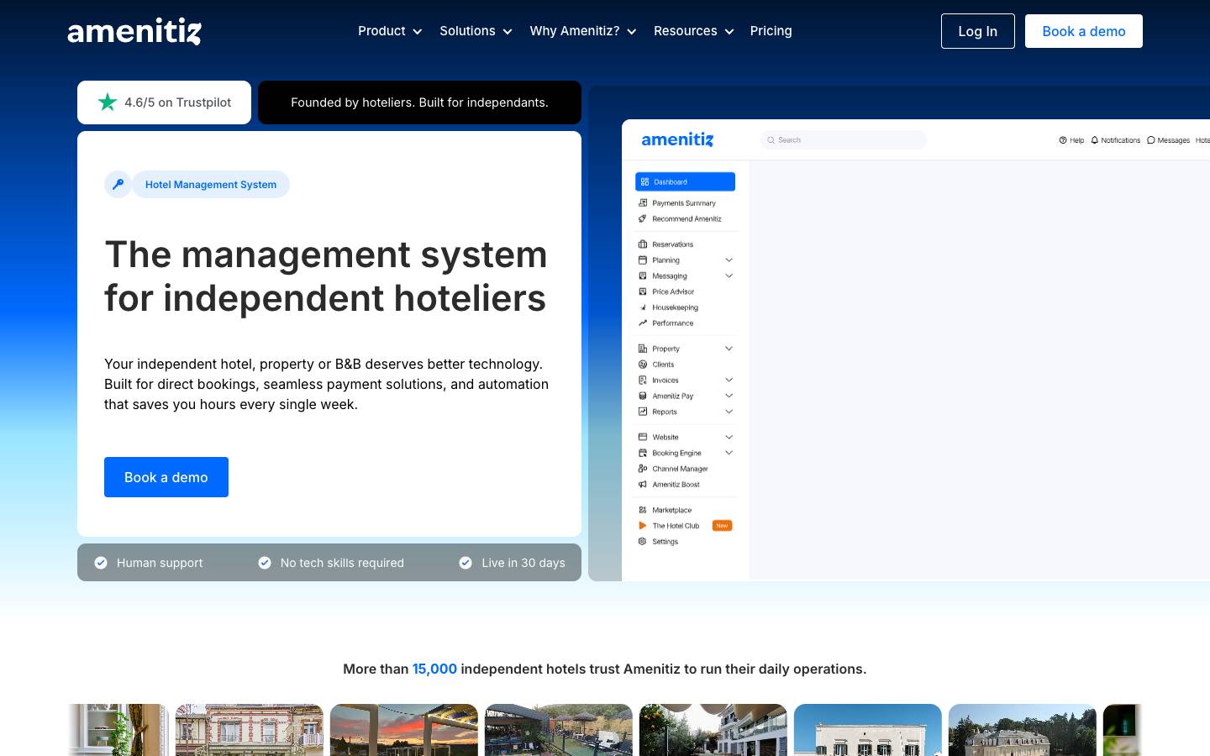1210x756 pixels.
Task: Open the 4.6/5 on Trustpilot badge
Action: click(x=164, y=102)
